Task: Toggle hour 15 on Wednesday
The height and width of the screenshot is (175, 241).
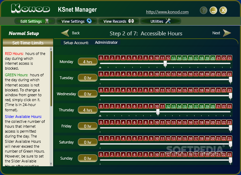Action: (x=185, y=90)
